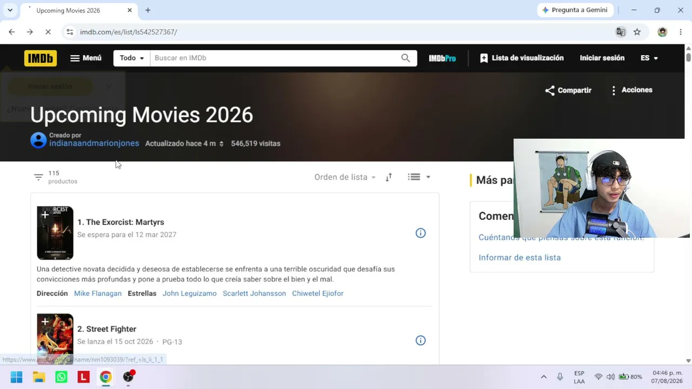Click the 115 productos count
Image resolution: width=692 pixels, height=389 pixels.
point(63,177)
